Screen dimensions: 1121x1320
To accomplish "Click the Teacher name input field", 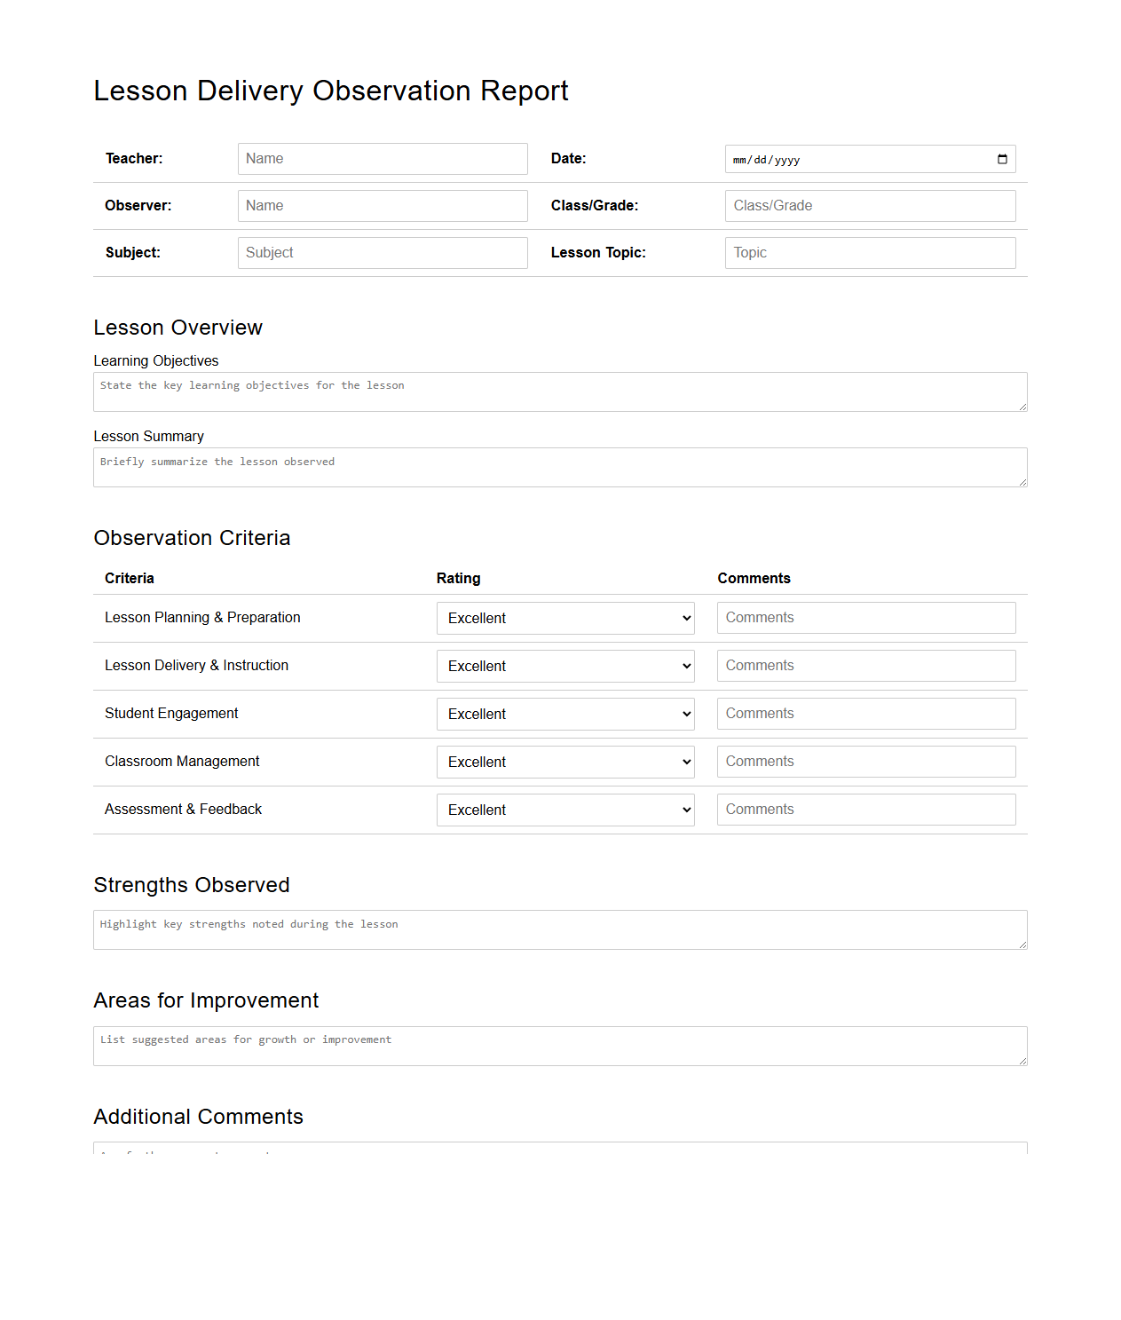I will click(x=382, y=158).
